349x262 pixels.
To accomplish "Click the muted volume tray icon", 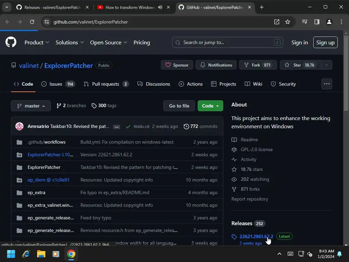I will pyautogui.click(x=309, y=254).
